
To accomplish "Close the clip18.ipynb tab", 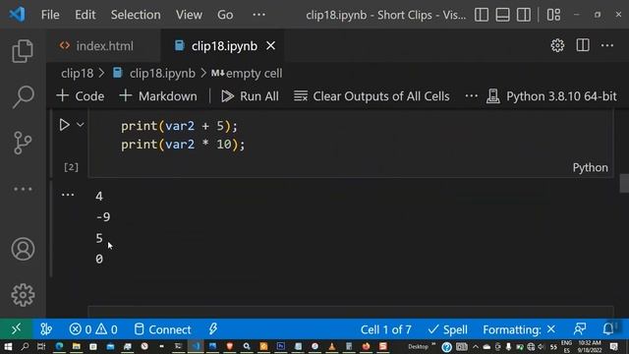I will (x=271, y=46).
